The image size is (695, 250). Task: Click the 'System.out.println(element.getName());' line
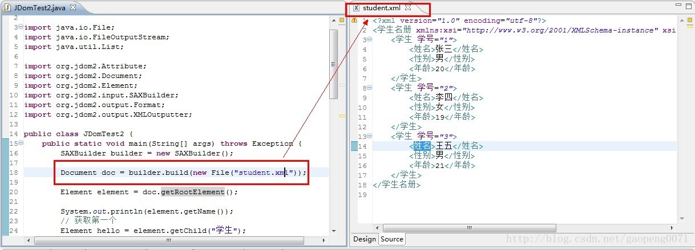pos(147,211)
